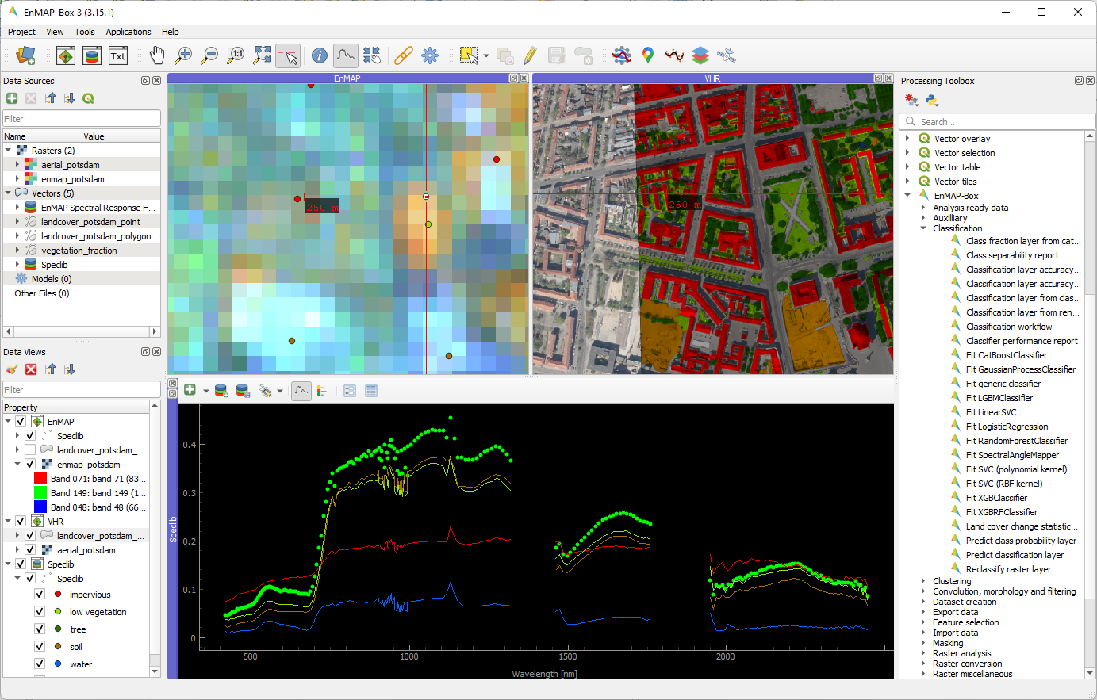The image size is (1097, 700).
Task: Expand the Raster analysis toolbox group
Action: tap(923, 653)
